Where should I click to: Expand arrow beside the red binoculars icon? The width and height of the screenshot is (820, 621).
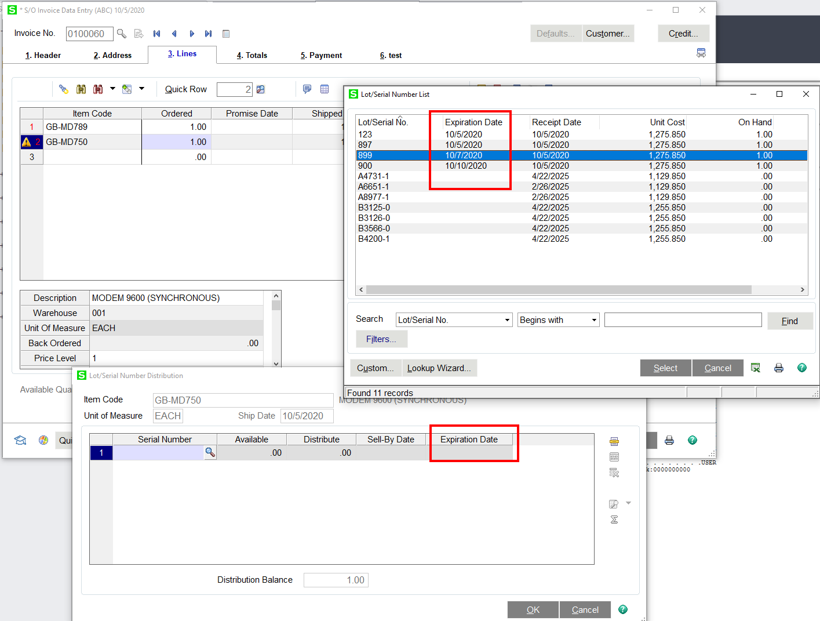pyautogui.click(x=112, y=89)
